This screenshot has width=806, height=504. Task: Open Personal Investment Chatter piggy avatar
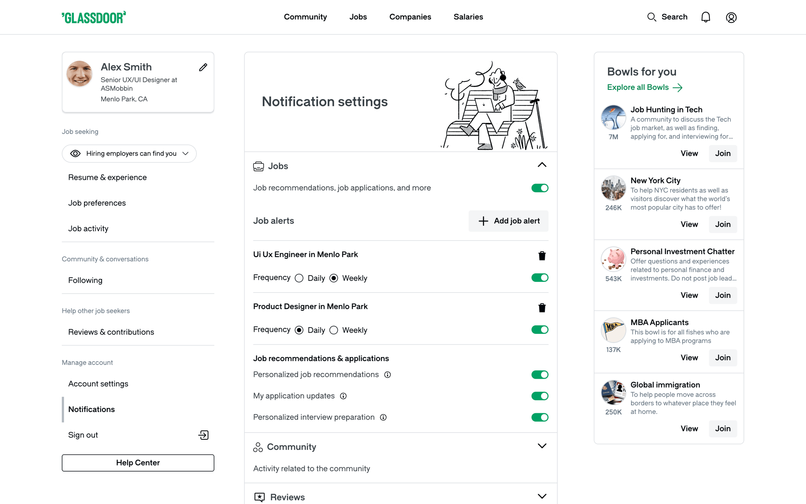click(x=613, y=259)
